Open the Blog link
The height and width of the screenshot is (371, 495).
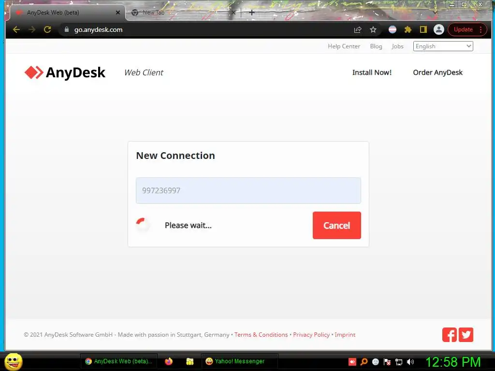tap(376, 46)
